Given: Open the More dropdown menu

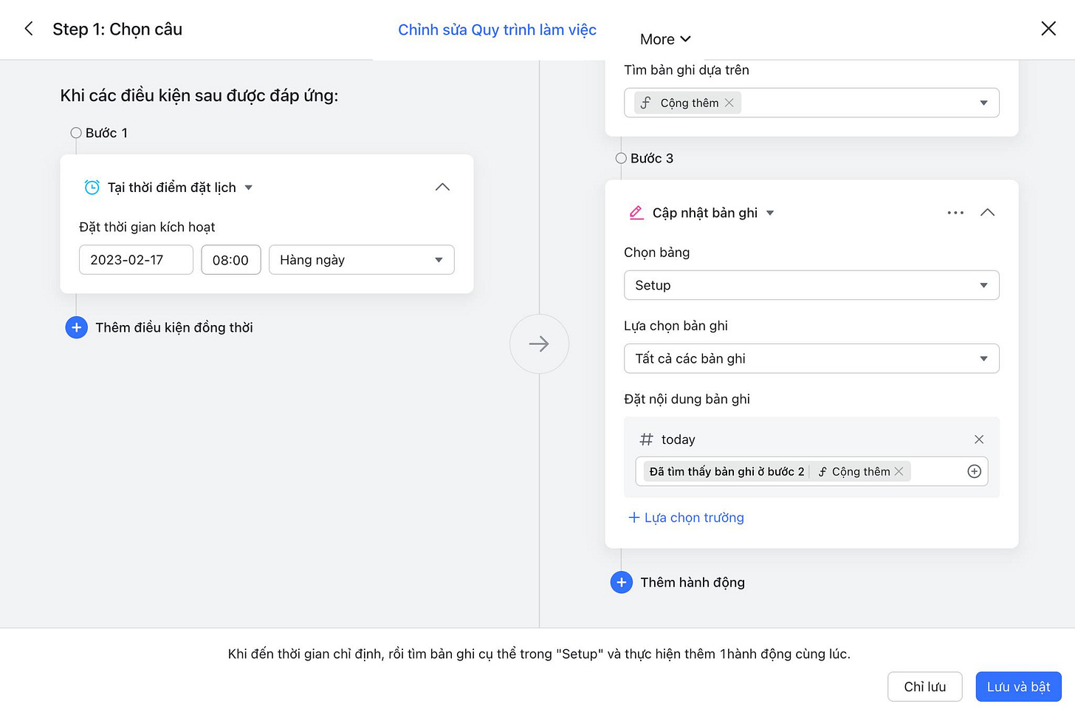Looking at the screenshot, I should [x=665, y=39].
